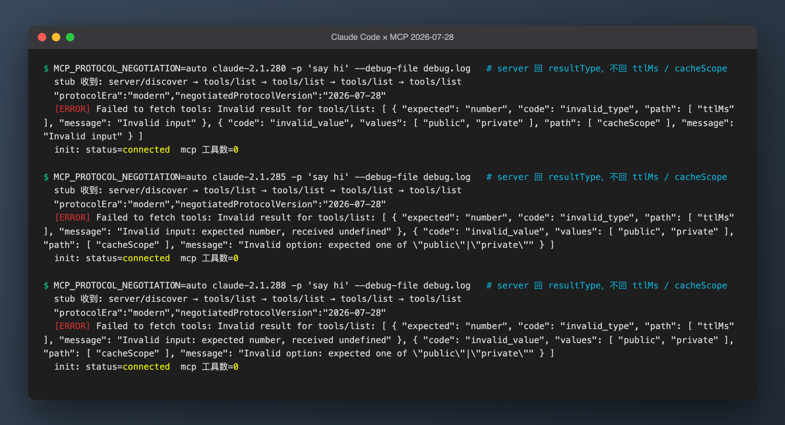Viewport: 785px width, 425px height.
Task: Click the 'cacheScope' comment on the 2.1.280 command
Action: coord(701,68)
